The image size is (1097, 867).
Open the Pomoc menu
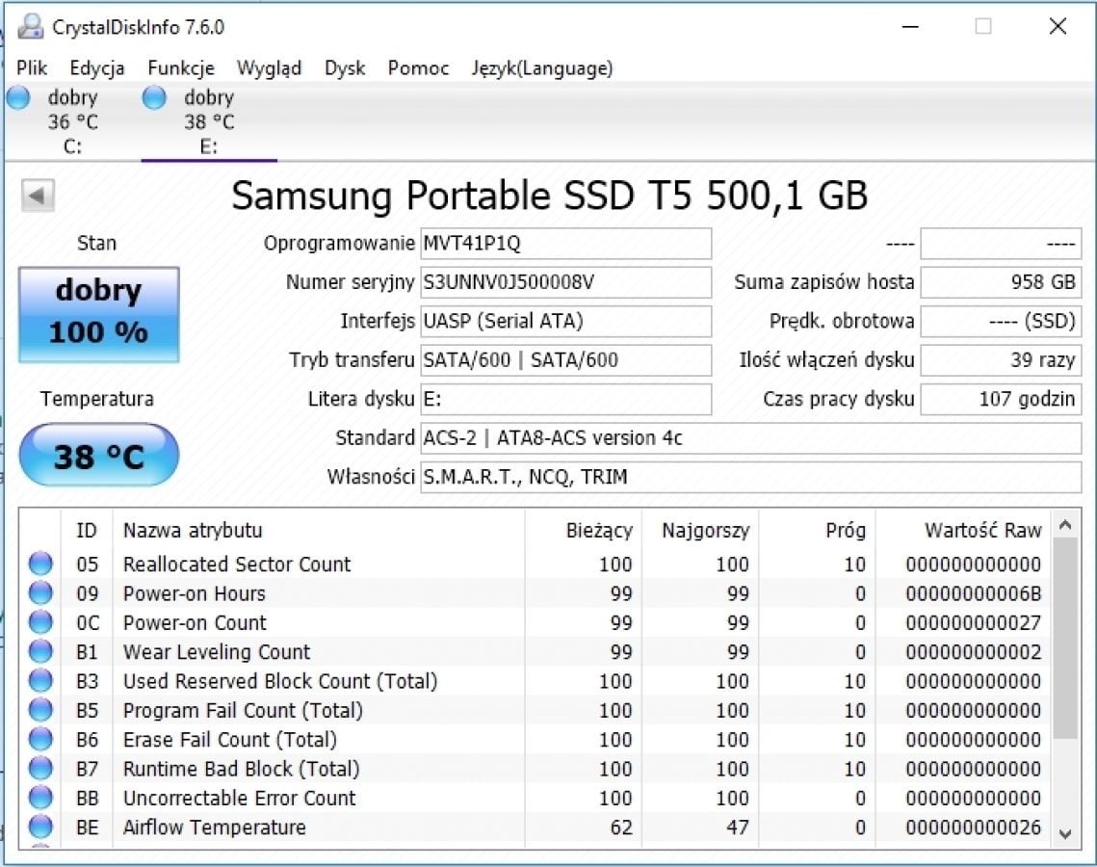pyautogui.click(x=418, y=67)
